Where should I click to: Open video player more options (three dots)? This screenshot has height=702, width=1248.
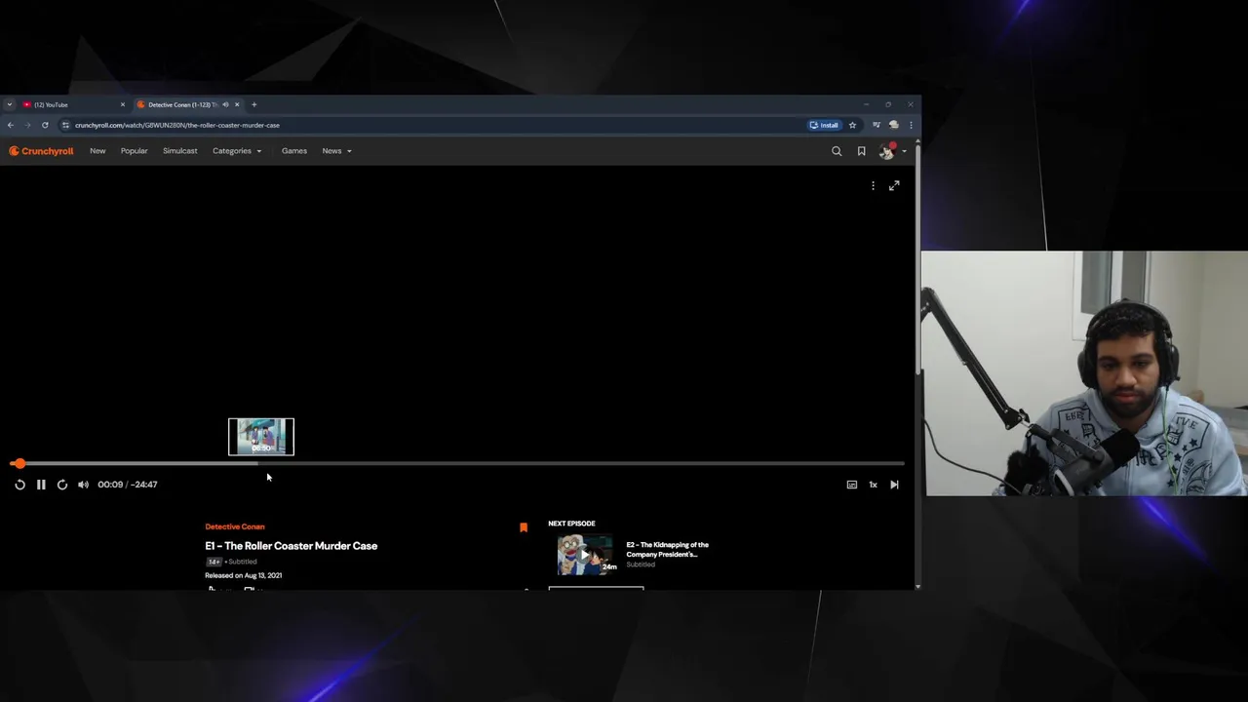click(873, 185)
